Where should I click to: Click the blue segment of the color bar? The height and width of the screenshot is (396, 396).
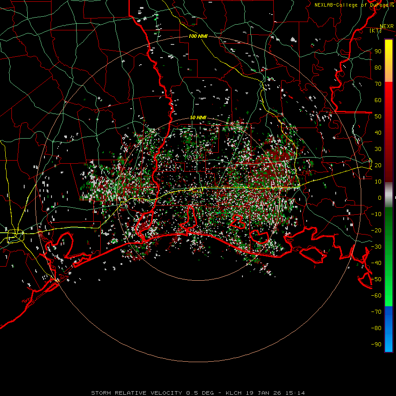click(x=389, y=328)
